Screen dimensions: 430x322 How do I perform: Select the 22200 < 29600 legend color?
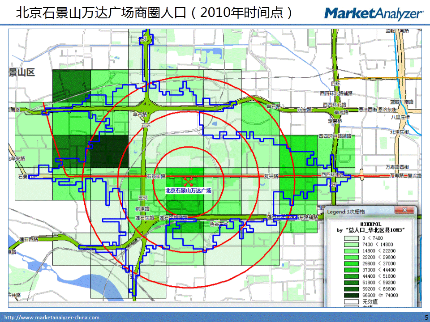[352, 258]
